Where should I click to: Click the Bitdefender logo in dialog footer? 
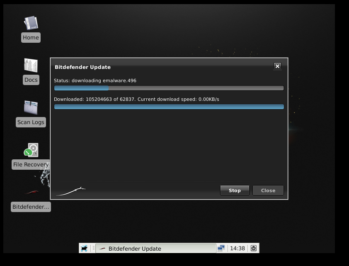(x=70, y=191)
